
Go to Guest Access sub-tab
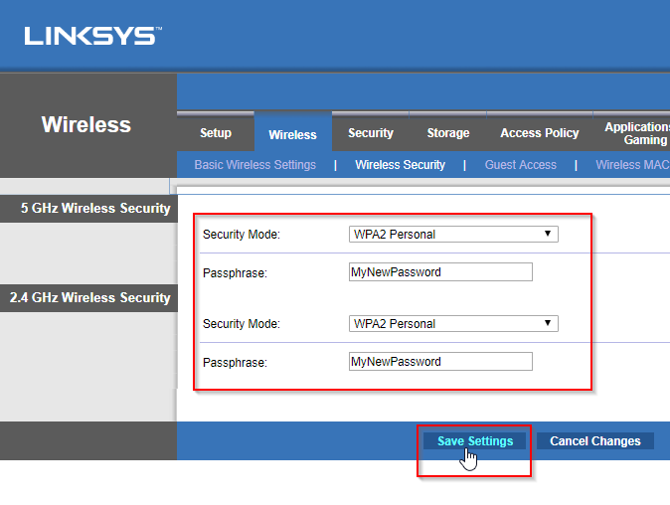[x=521, y=164]
